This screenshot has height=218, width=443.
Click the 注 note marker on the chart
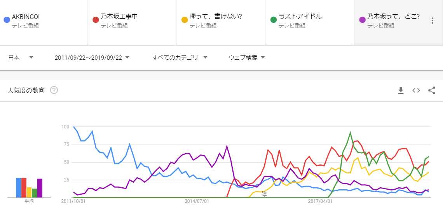(x=264, y=193)
